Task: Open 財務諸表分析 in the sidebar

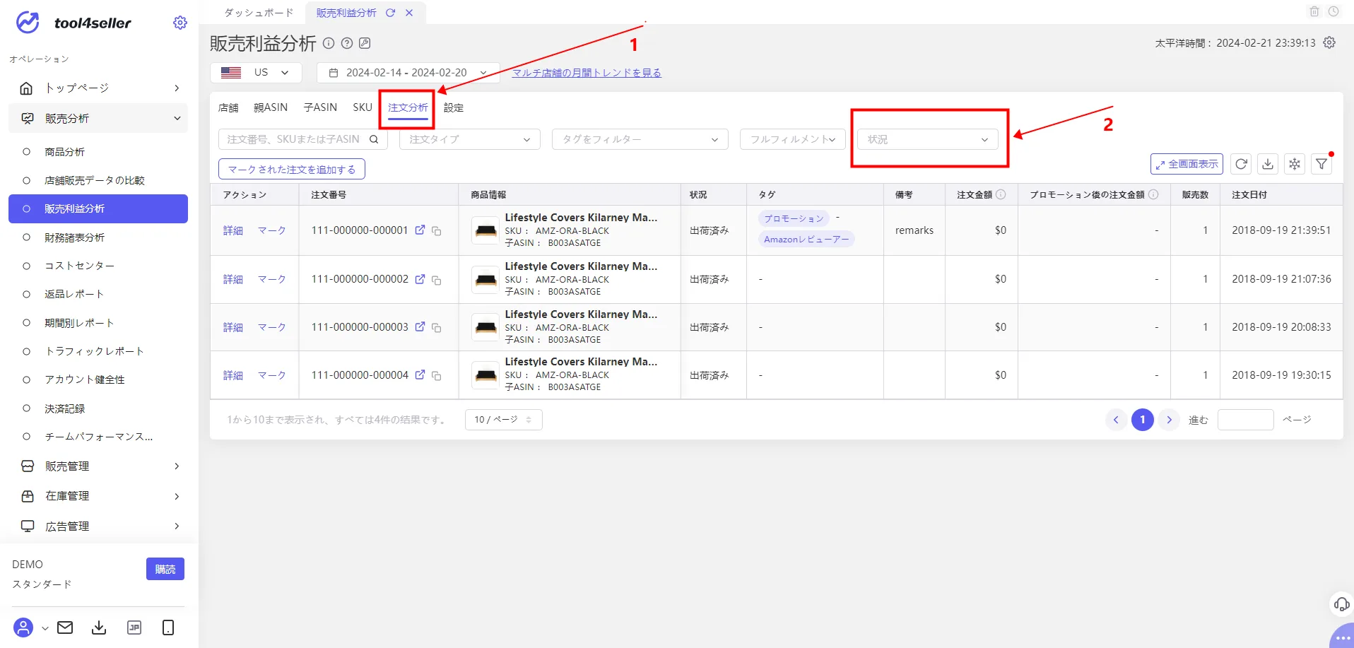Action: [74, 237]
